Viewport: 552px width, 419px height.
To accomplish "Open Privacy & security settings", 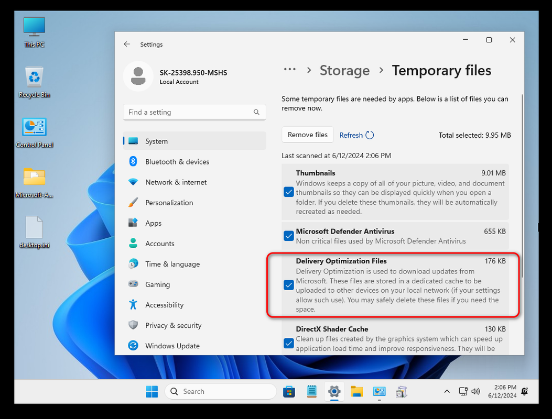I will point(194,325).
